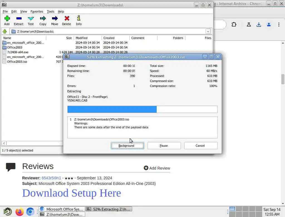Open the Help menu
The image size is (285, 217).
[x=61, y=11]
